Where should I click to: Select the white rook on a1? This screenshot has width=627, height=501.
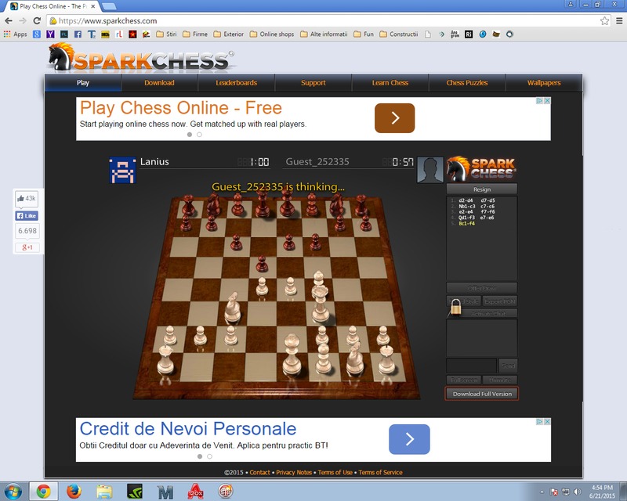165,359
